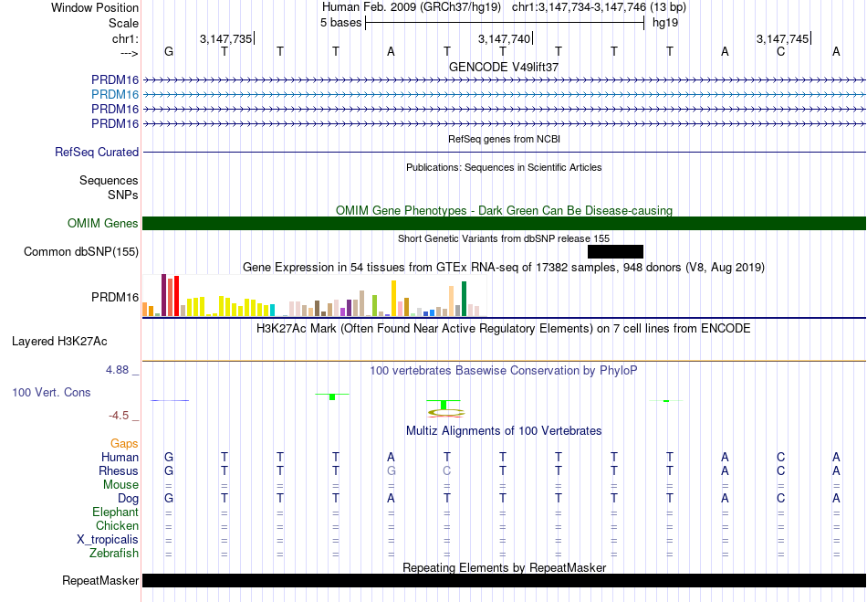Screen dimensions: 867x602
Task: Click the Sequences subtrack label
Action: pos(109,180)
